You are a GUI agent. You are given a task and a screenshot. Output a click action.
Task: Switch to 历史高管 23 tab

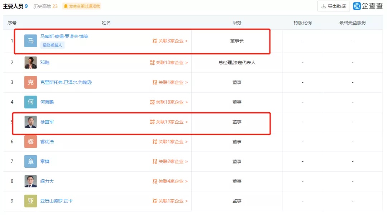pos(46,6)
